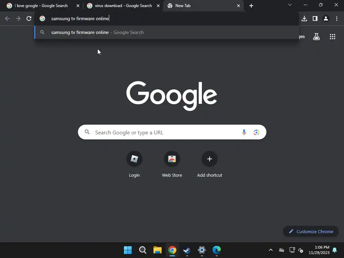This screenshot has width=344, height=258.
Task: Expand the tab search chevron
Action: (290, 5)
